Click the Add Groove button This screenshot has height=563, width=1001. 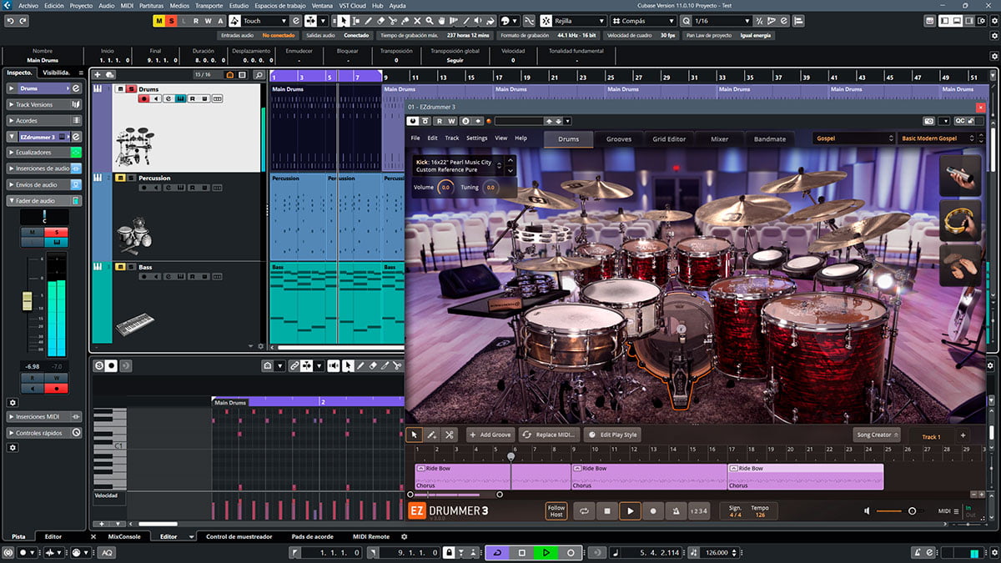click(490, 435)
